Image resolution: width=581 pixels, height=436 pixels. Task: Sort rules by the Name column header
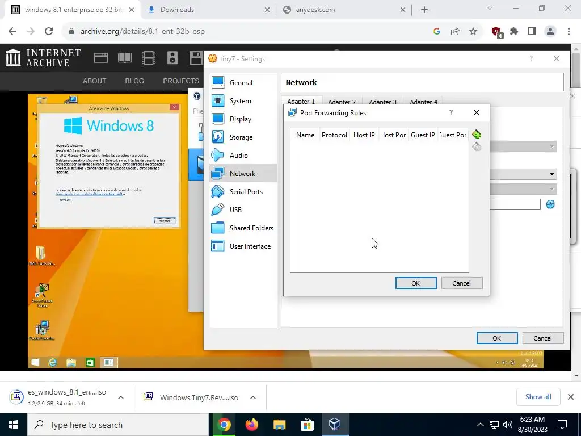(x=305, y=135)
